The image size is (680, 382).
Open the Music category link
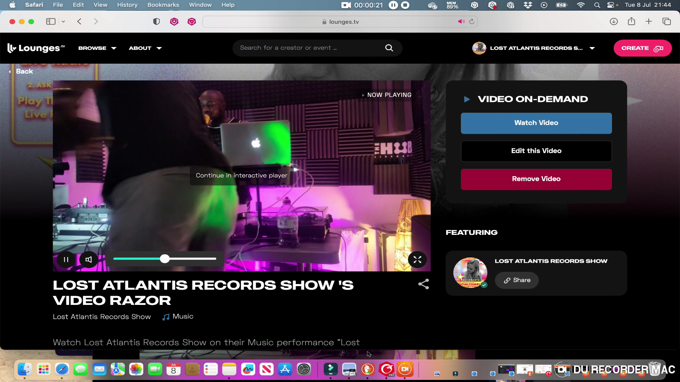(x=178, y=317)
